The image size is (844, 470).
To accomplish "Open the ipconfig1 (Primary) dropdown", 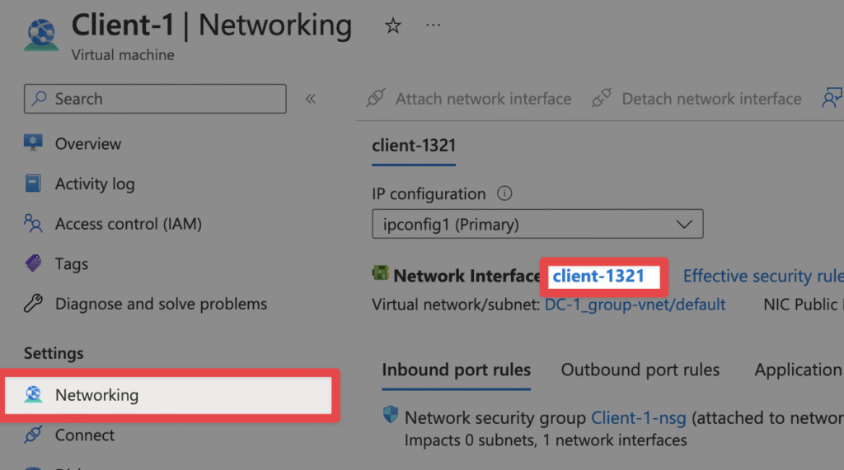I will click(x=537, y=224).
